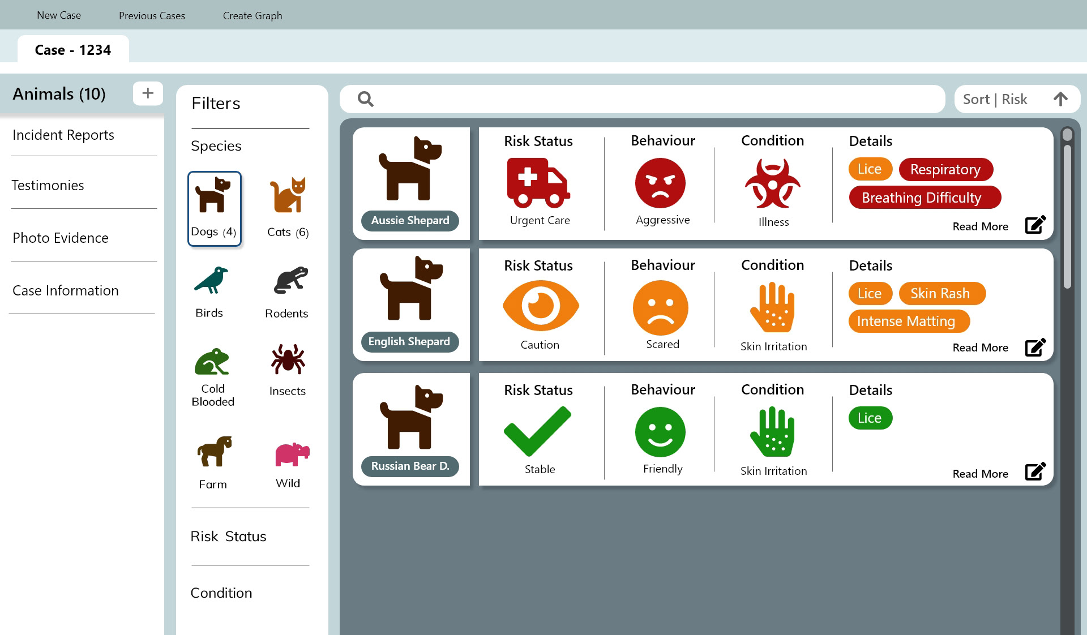Viewport: 1087px width, 635px height.
Task: Click the search magnifier icon
Action: tap(366, 99)
